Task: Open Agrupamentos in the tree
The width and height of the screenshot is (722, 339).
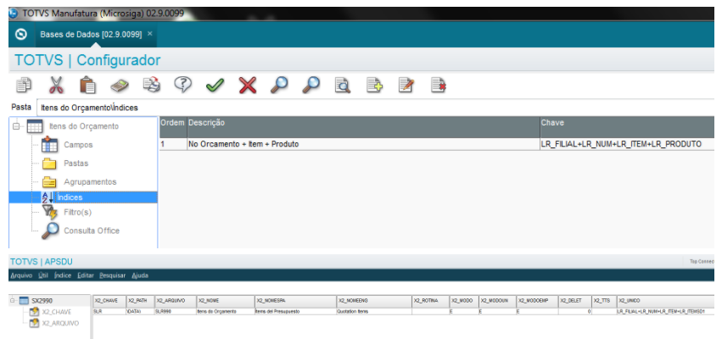Action: point(90,181)
